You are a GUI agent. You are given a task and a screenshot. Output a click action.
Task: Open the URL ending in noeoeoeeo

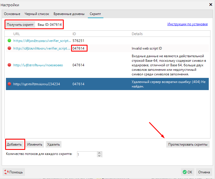(x=38, y=65)
